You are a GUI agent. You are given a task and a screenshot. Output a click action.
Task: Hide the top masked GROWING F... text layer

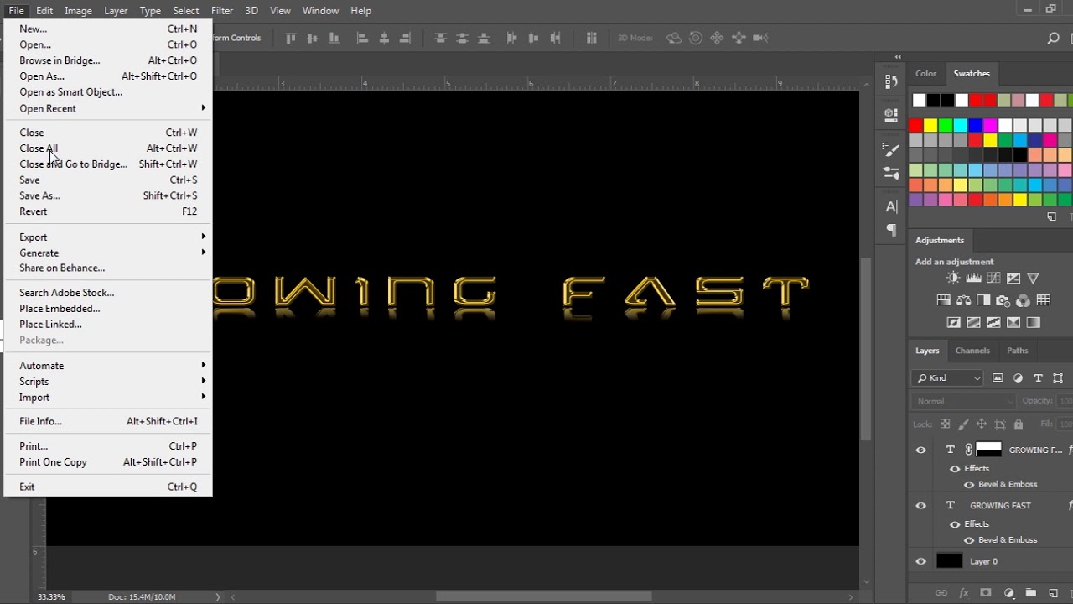tap(921, 450)
